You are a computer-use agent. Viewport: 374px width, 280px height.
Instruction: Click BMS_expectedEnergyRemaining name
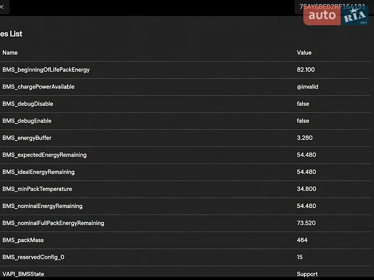44,155
